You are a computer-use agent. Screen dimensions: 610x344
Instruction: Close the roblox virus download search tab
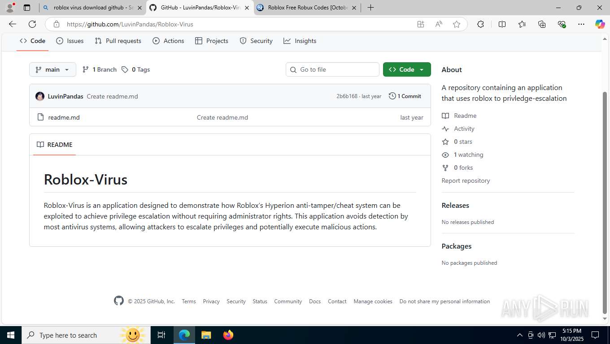(139, 8)
